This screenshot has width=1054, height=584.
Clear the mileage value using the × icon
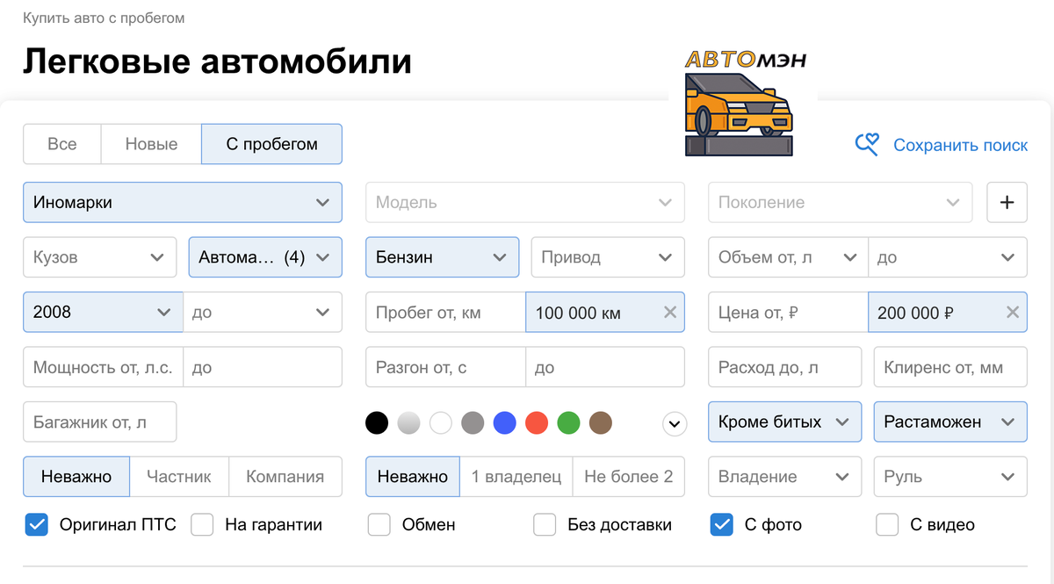click(x=669, y=312)
